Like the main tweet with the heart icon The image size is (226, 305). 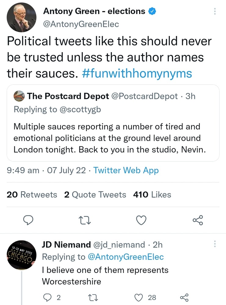coord(141,220)
